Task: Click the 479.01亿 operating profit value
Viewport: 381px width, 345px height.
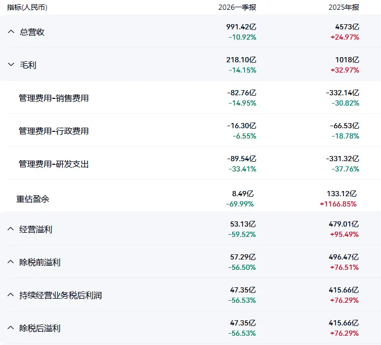Action: tap(343, 224)
